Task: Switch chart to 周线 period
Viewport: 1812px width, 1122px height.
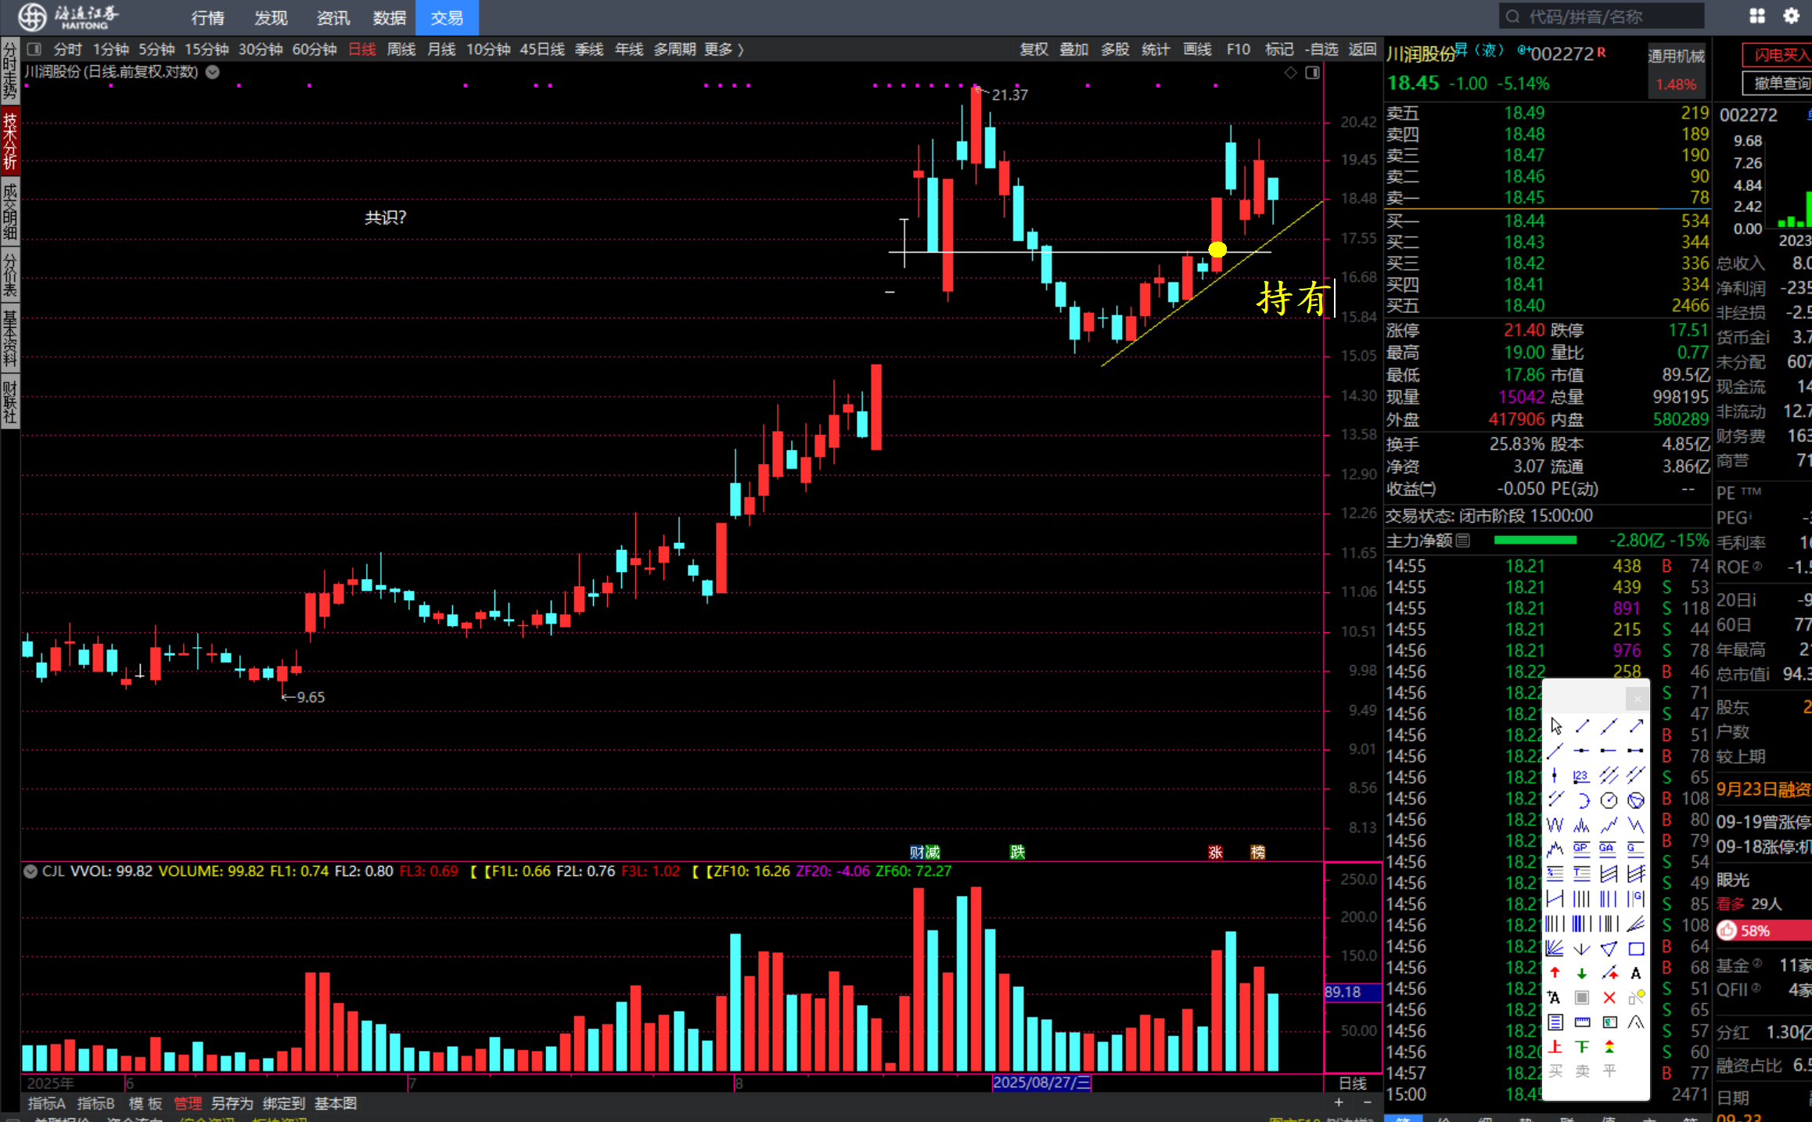Action: [401, 49]
